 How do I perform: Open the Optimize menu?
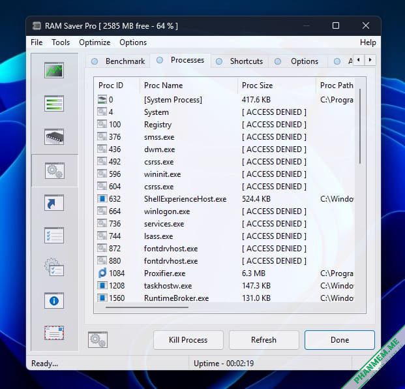[95, 42]
